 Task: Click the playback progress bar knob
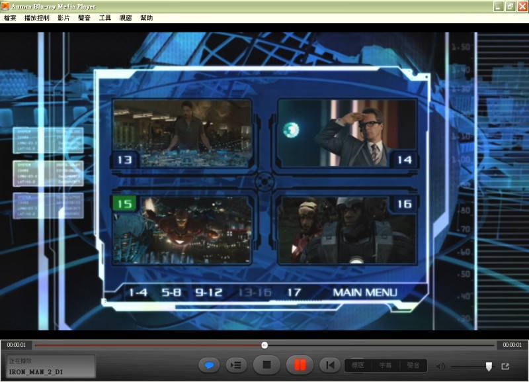coord(264,345)
